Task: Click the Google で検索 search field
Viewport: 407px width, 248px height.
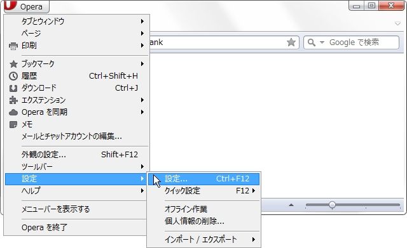Action: (x=351, y=42)
